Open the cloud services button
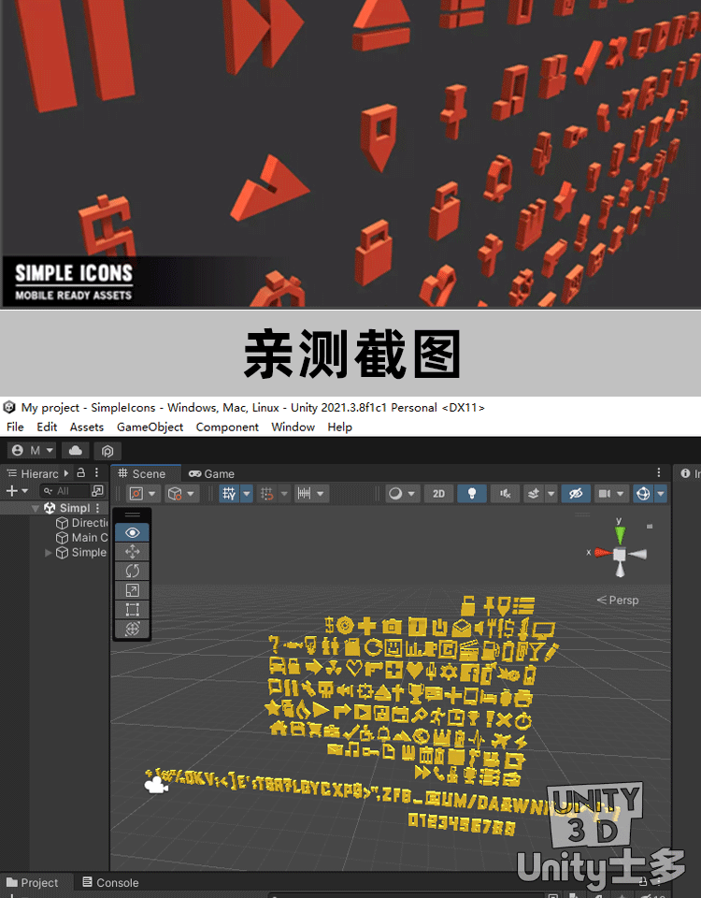701x898 pixels. (77, 451)
